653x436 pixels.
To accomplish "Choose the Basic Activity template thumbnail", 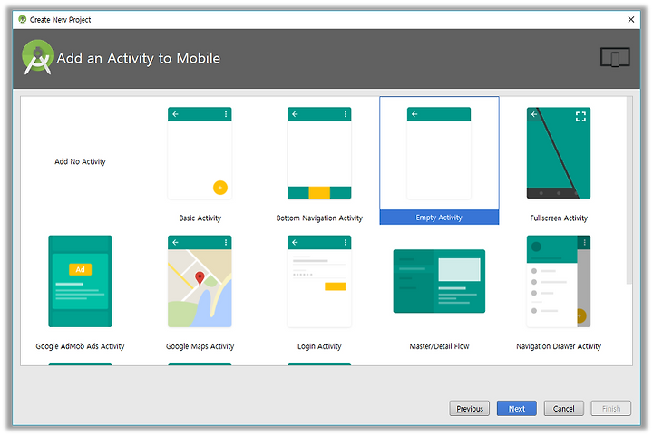I will click(200, 153).
